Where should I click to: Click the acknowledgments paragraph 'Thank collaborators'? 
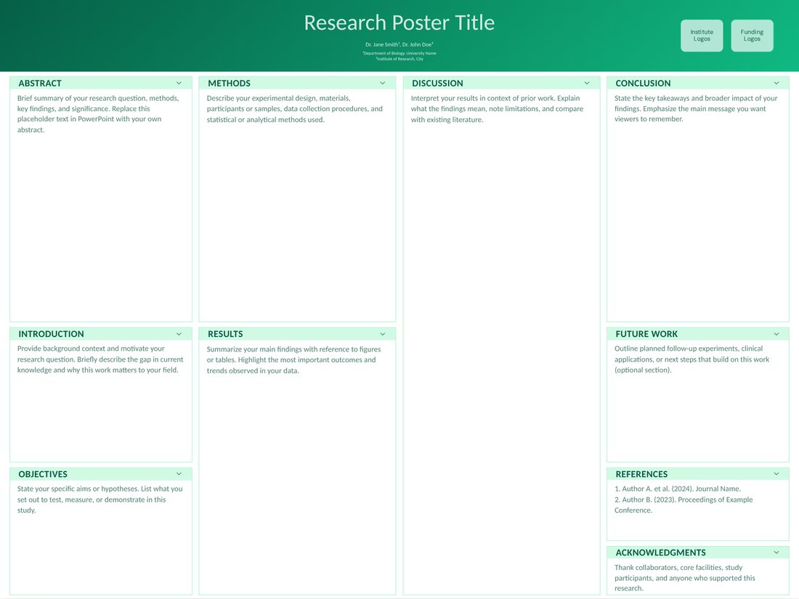(x=685, y=578)
